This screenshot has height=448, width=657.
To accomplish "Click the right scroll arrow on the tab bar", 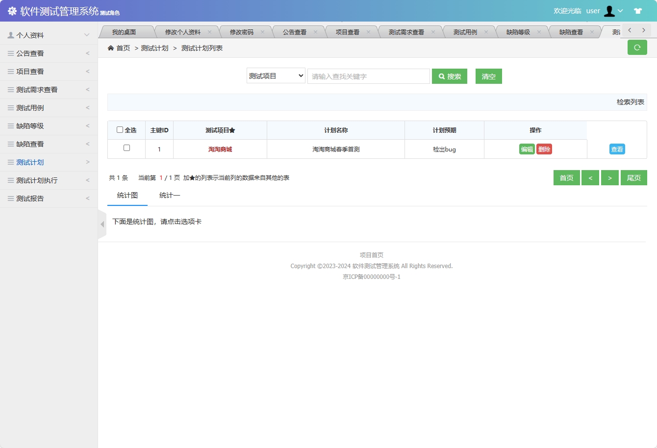I will 644,30.
